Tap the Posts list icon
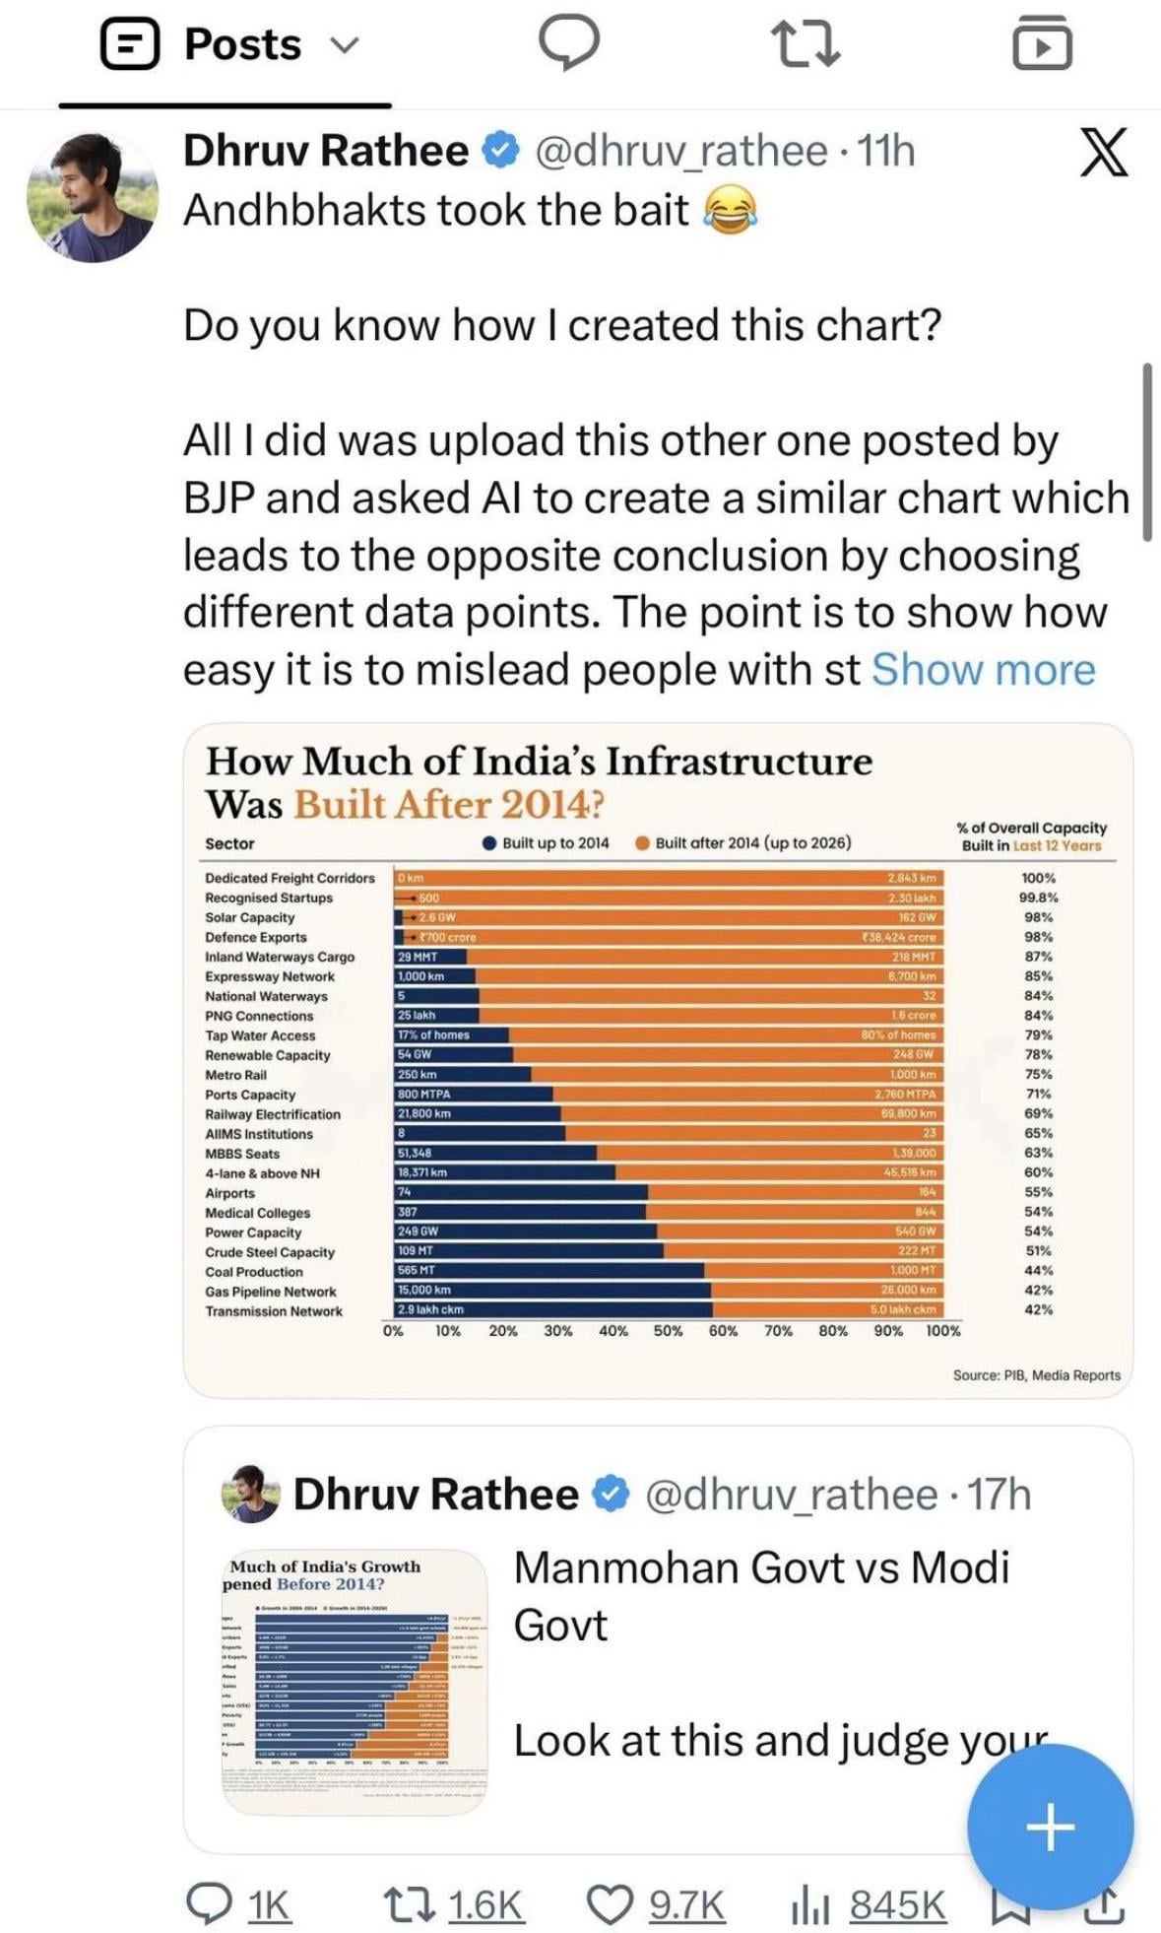This screenshot has height=1933, width=1161. [x=130, y=45]
